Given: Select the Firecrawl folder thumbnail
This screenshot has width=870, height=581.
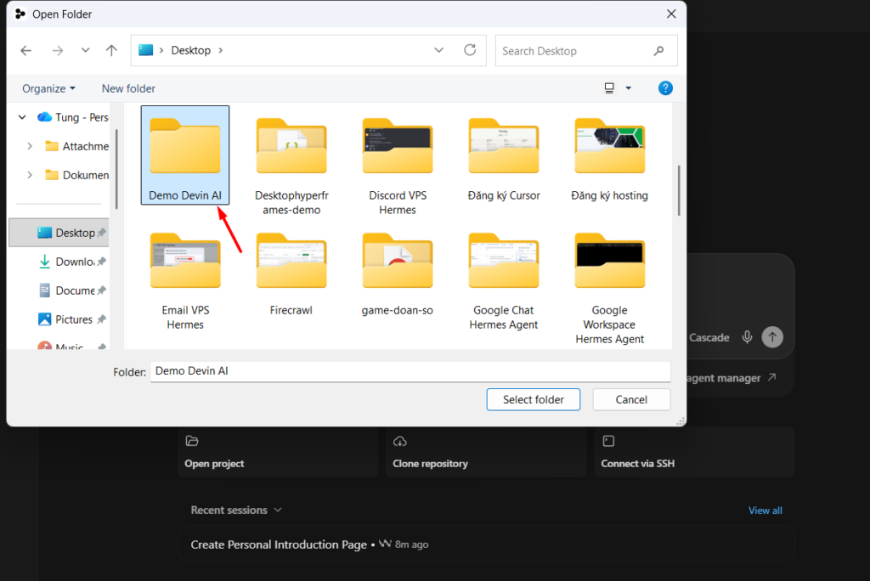Looking at the screenshot, I should click(x=291, y=262).
